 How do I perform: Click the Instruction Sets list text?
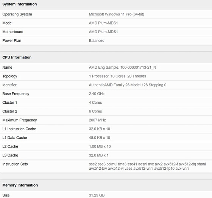[147, 166]
